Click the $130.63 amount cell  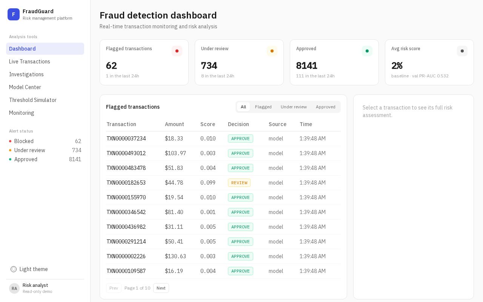(x=175, y=256)
